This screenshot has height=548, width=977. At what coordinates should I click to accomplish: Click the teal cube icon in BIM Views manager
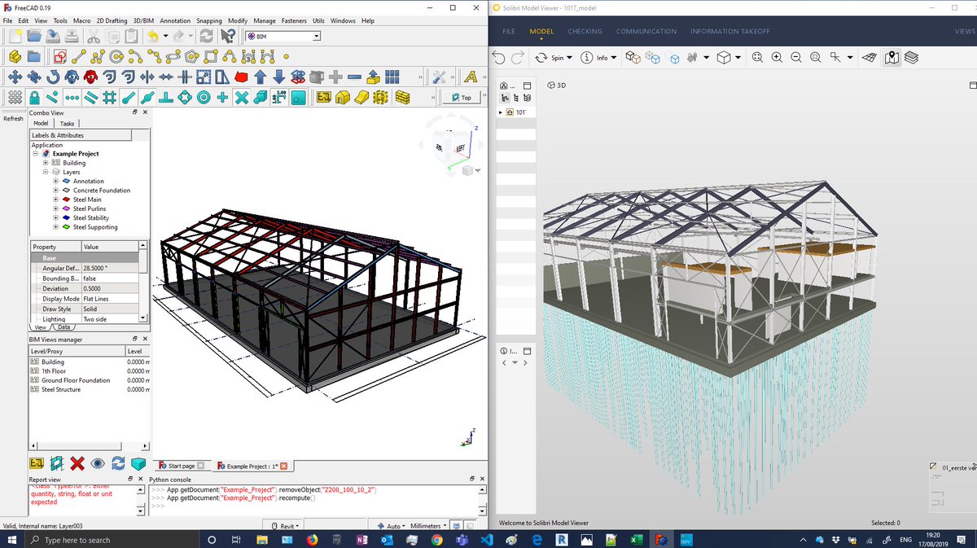138,463
